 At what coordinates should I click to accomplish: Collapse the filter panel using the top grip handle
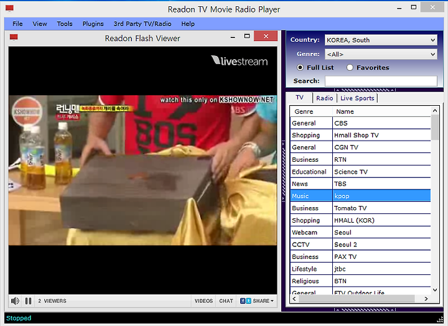[365, 90]
